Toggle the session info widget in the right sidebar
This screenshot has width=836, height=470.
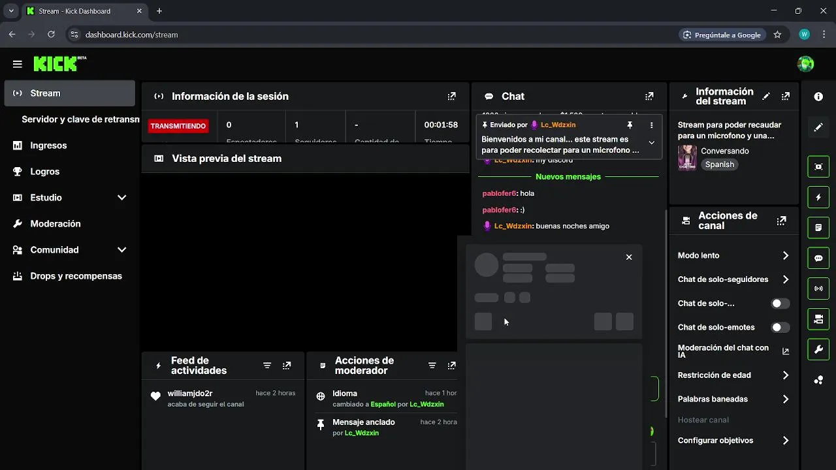[x=818, y=289]
